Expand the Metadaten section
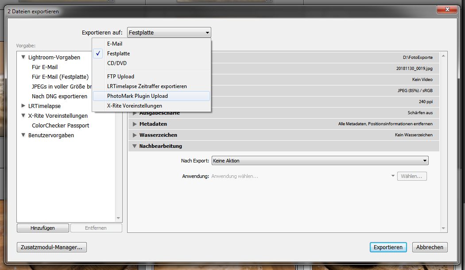 135,124
